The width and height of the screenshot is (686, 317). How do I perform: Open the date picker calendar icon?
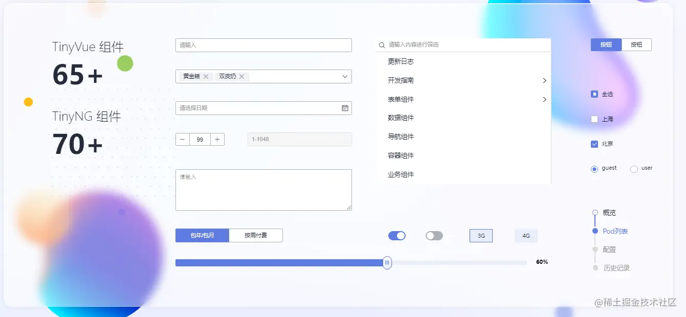point(346,108)
